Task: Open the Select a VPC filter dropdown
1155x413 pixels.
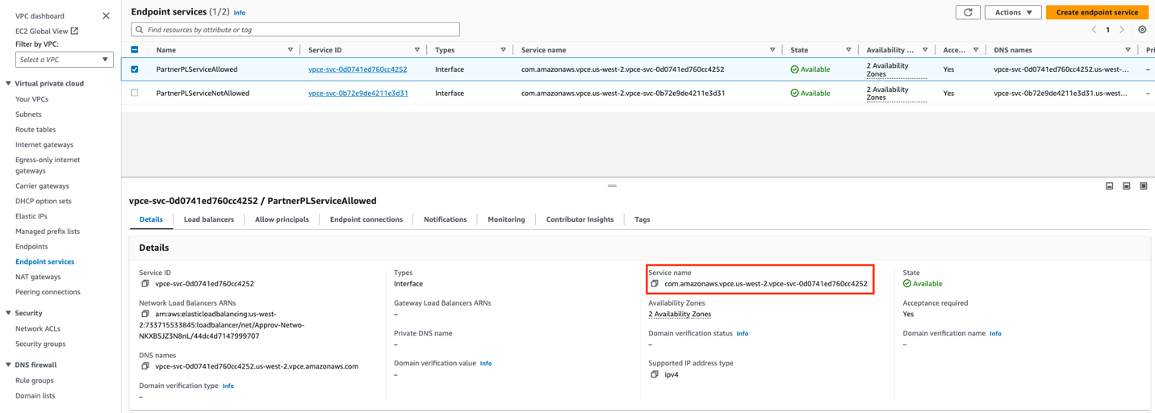Action: pos(64,60)
